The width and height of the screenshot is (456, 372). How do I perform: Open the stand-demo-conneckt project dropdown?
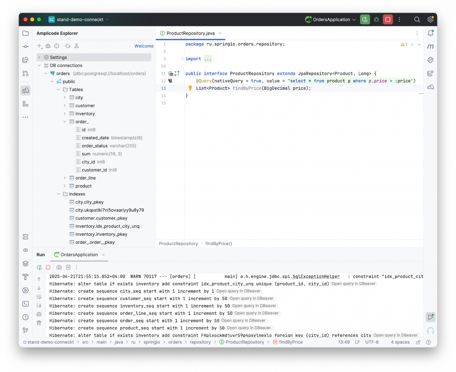click(x=79, y=20)
